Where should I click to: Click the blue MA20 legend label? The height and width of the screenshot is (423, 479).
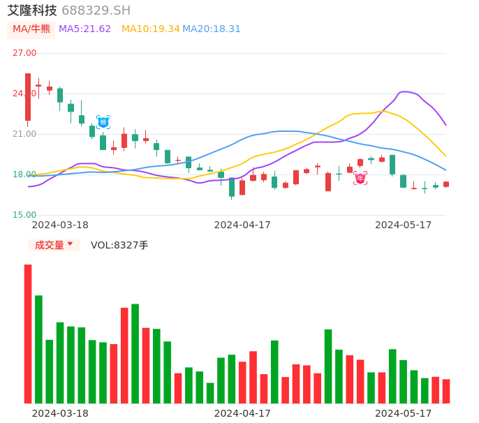pyautogui.click(x=212, y=29)
